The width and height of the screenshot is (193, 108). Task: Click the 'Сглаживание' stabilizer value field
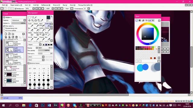[85, 9]
